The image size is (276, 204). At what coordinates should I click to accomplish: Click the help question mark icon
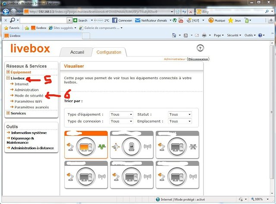click(200, 48)
